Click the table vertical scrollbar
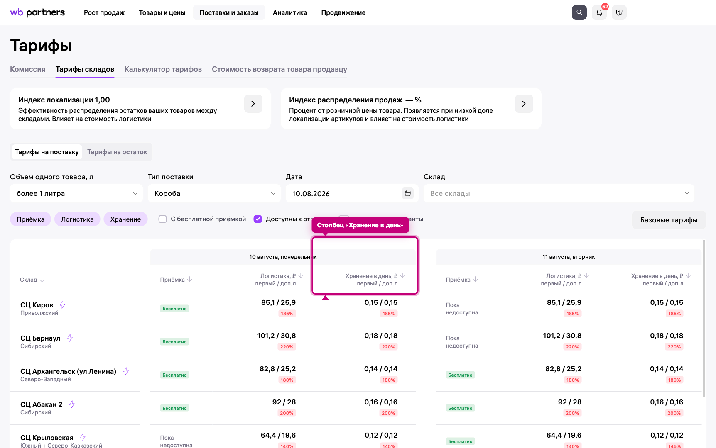This screenshot has width=716, height=448. pyautogui.click(x=704, y=319)
